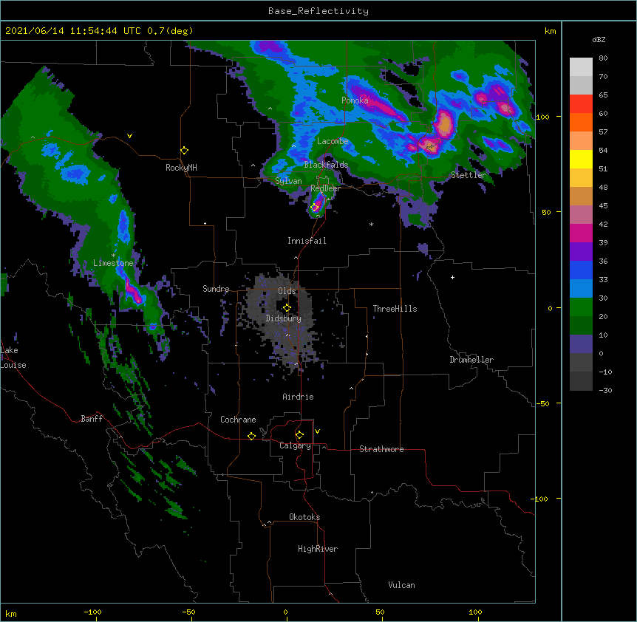Click the Okotoks city label
This screenshot has width=637, height=622.
pyautogui.click(x=304, y=517)
